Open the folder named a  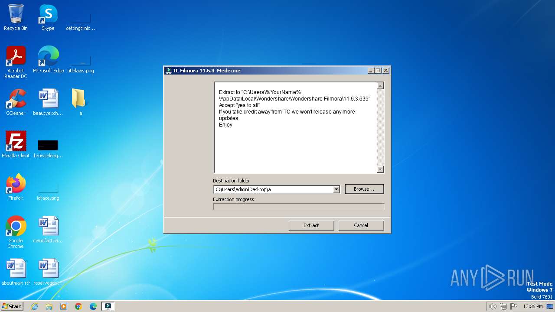80,102
